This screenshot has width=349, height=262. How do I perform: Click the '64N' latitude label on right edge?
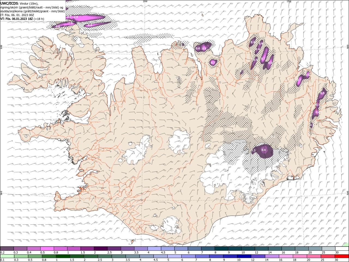348,192
